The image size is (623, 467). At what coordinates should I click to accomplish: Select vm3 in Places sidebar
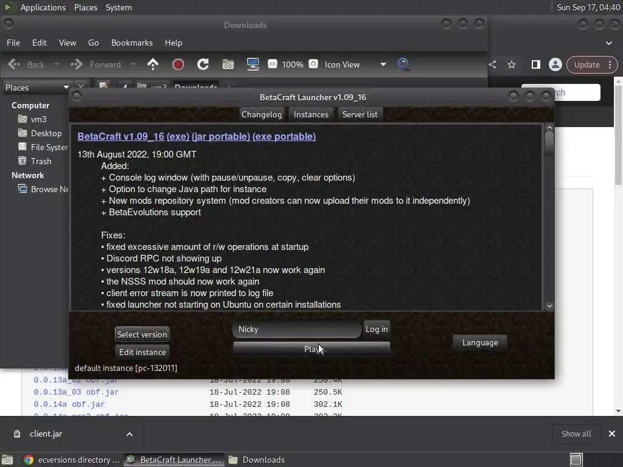pyautogui.click(x=38, y=119)
